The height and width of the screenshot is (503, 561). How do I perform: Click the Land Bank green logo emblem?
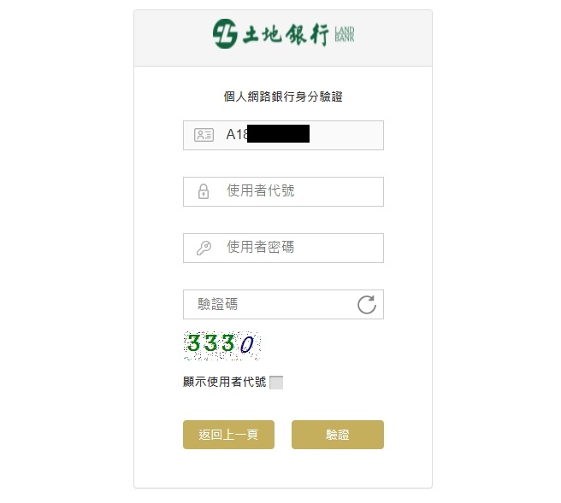tap(225, 34)
